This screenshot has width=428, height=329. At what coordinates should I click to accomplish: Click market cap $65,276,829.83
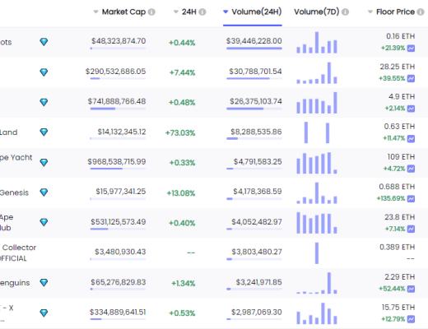click(x=119, y=282)
